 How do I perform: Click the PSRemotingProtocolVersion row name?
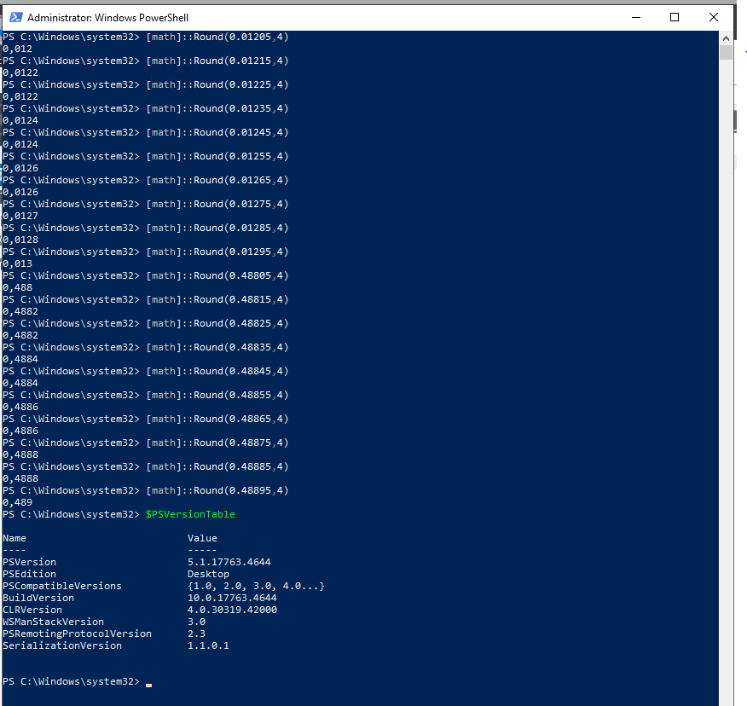[78, 634]
